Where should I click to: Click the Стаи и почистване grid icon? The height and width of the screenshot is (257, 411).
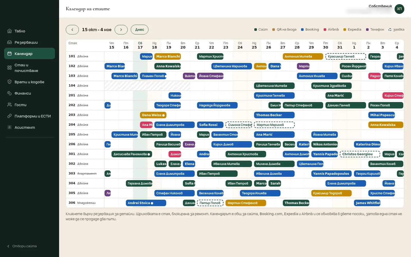pos(10,68)
